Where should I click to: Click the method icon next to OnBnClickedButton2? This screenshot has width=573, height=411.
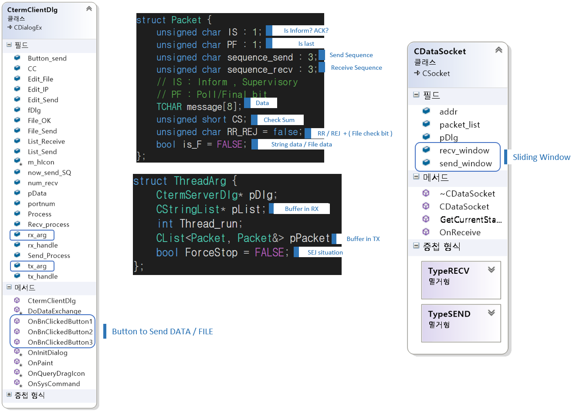coord(17,332)
